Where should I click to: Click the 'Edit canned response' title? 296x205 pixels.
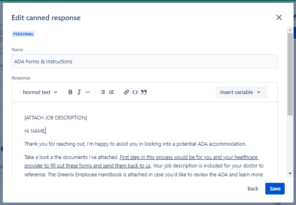(x=46, y=18)
